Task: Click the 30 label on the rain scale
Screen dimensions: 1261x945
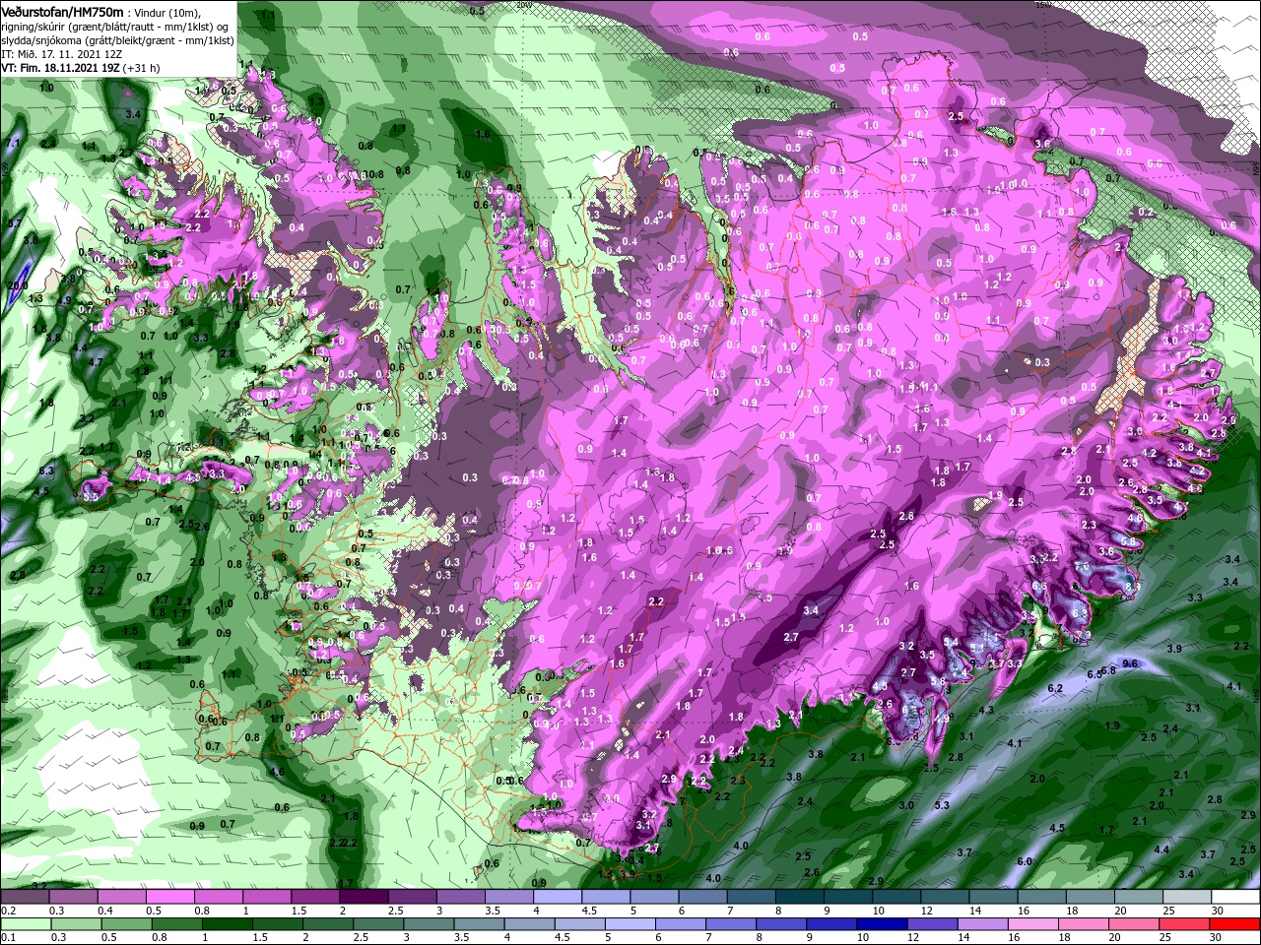Action: 1218,937
